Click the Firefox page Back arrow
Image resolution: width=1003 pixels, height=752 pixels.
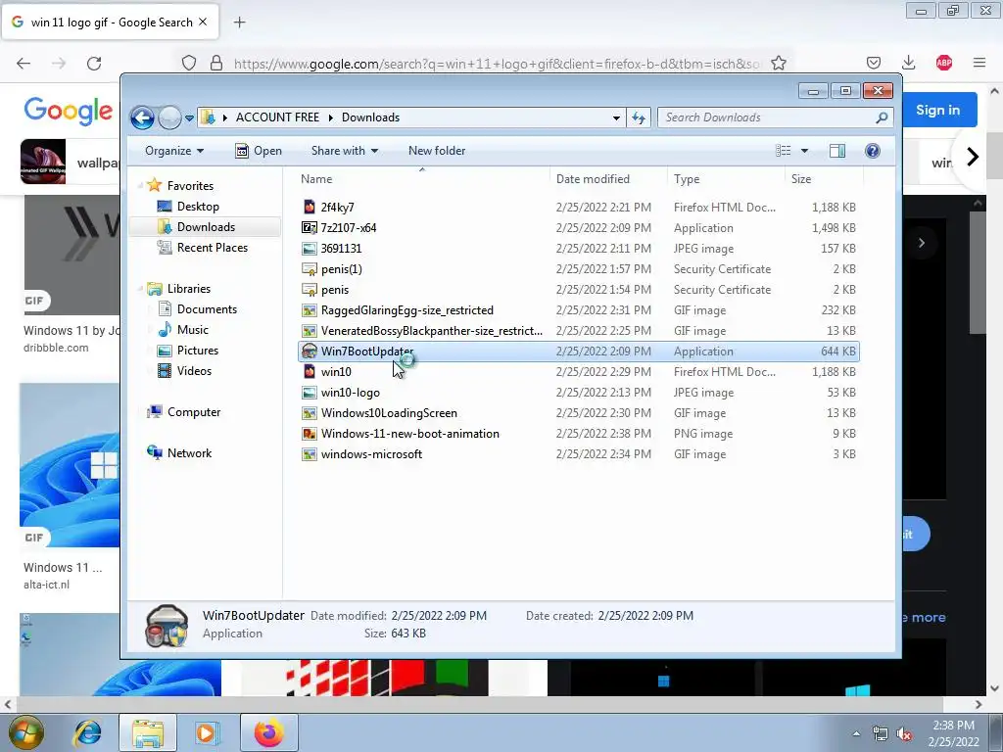24,64
